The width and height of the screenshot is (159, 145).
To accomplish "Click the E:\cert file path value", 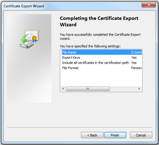I will (x=136, y=52).
